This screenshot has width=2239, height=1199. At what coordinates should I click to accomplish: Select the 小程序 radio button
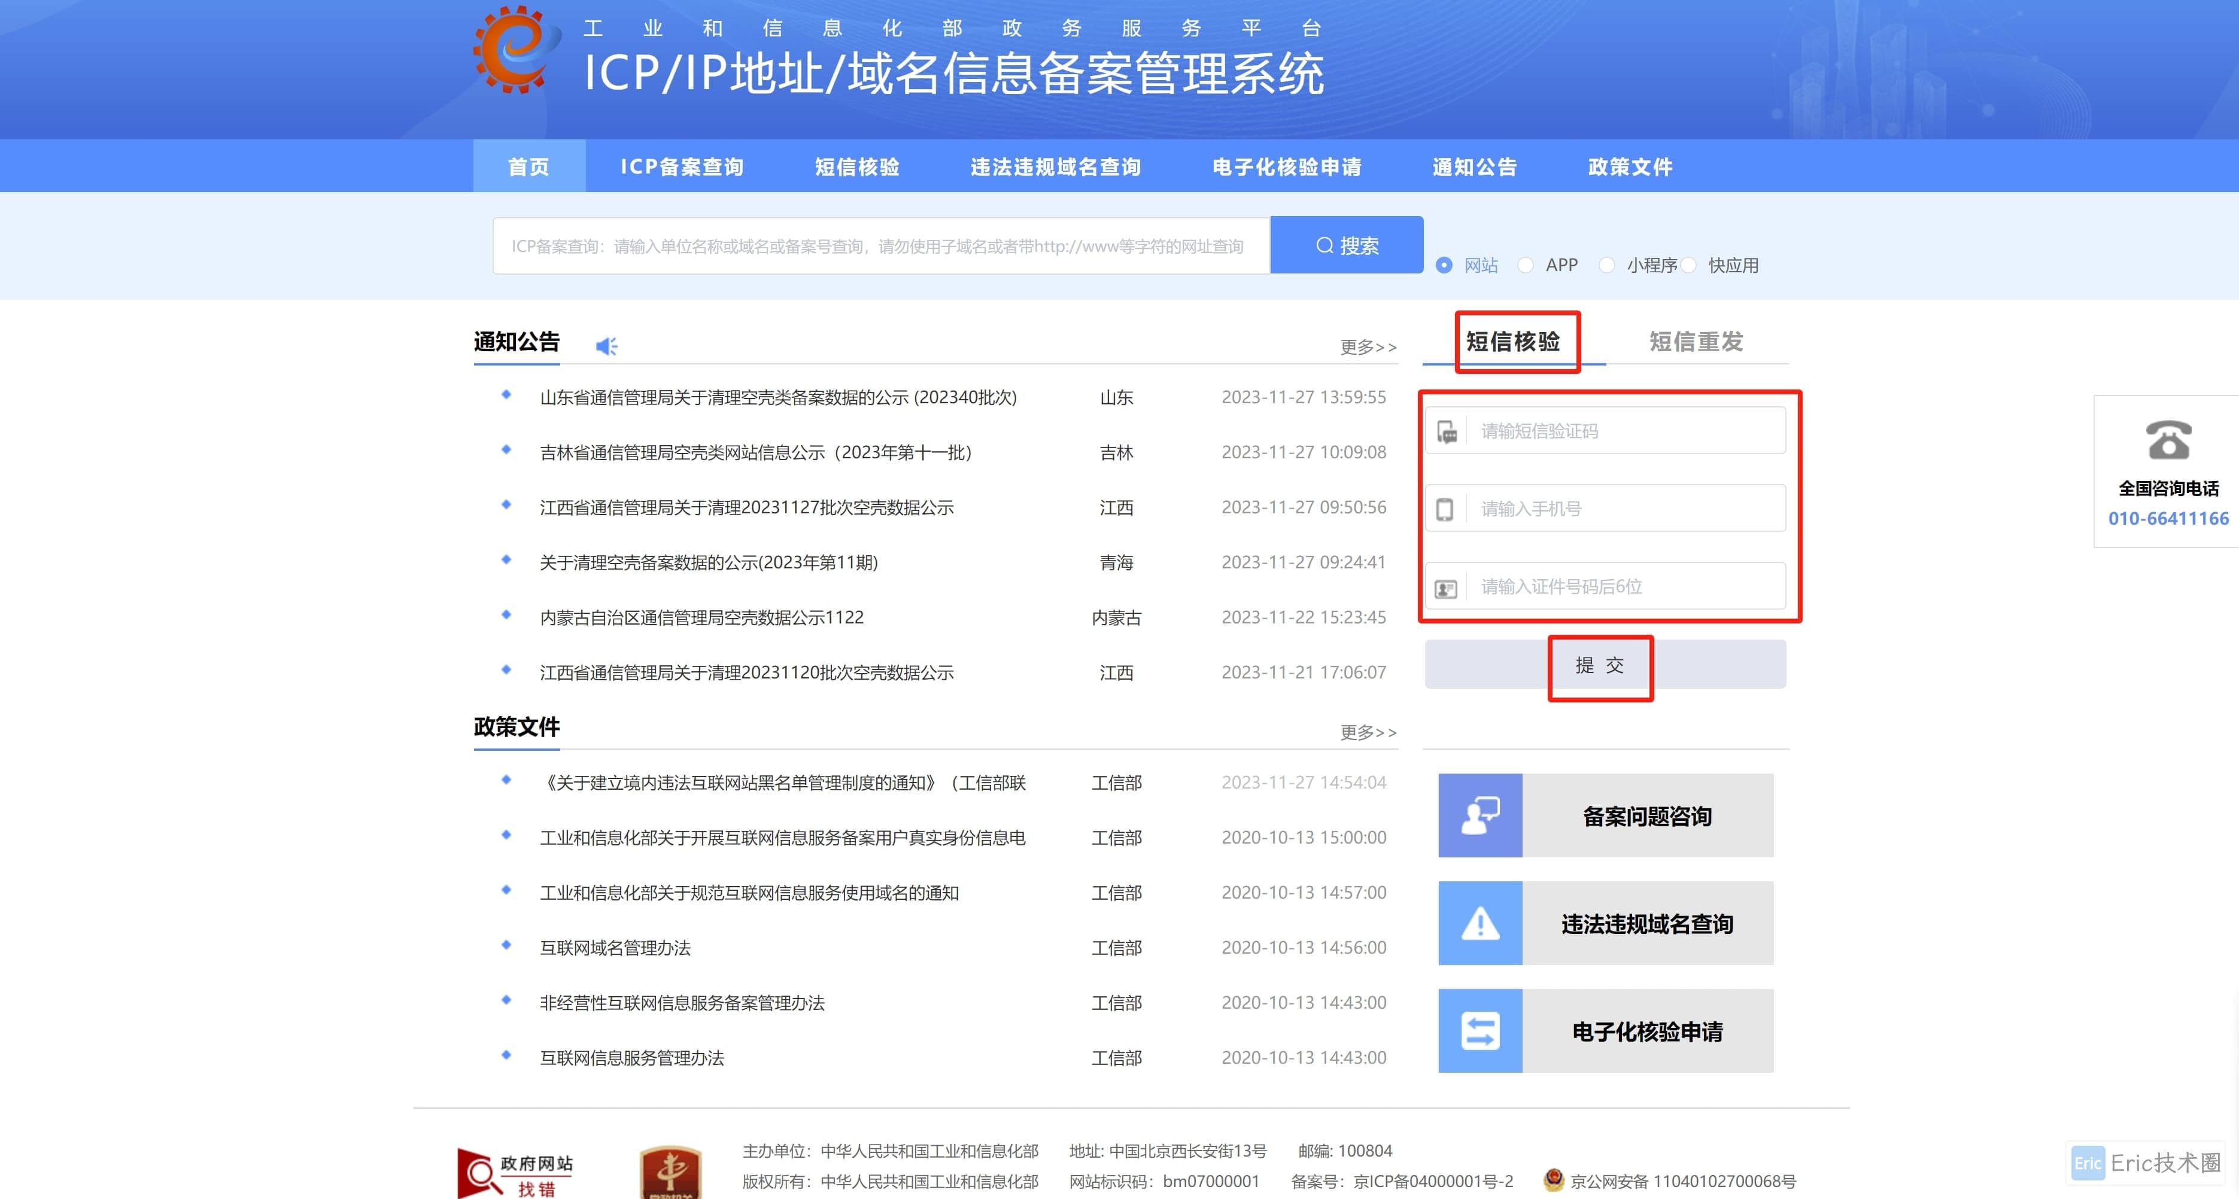pos(1607,265)
